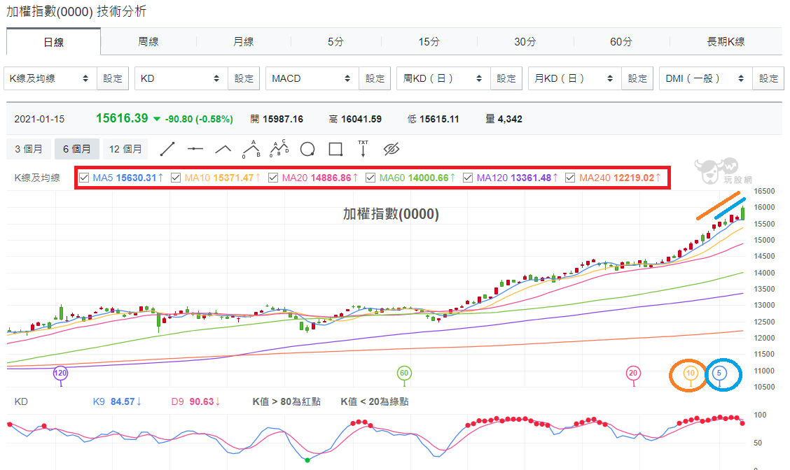Click the orange MA10 marker on the chart axis
Screen dimensions: 790x470
pyautogui.click(x=691, y=373)
